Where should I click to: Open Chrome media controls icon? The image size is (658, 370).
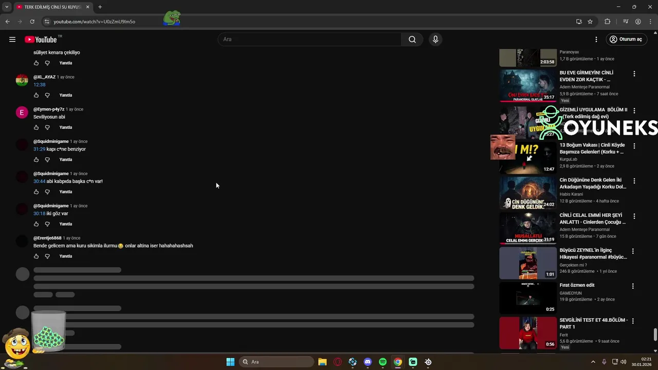[x=626, y=22]
